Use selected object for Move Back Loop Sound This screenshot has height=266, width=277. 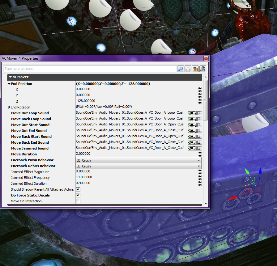coord(190,119)
